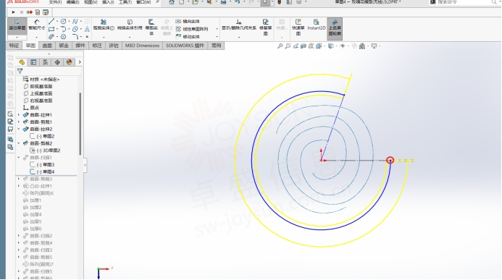The image size is (502, 280).
Task: Select the Spline sketch tool
Action: click(x=75, y=22)
